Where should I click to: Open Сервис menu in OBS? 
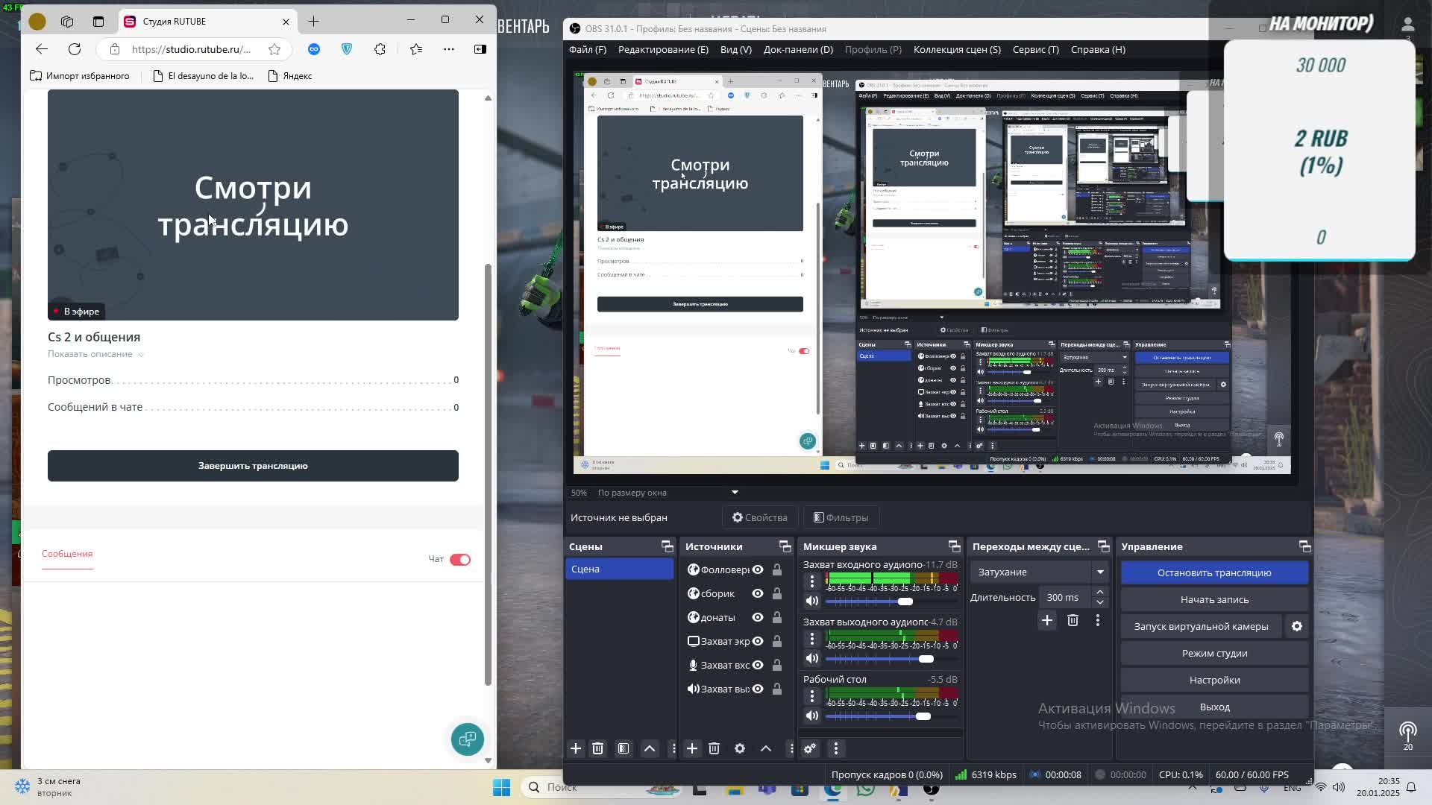[x=1036, y=49]
